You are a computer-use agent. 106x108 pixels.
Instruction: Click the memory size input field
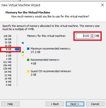click(83, 36)
